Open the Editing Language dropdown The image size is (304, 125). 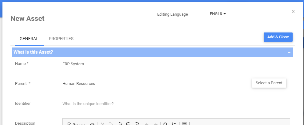click(x=218, y=14)
